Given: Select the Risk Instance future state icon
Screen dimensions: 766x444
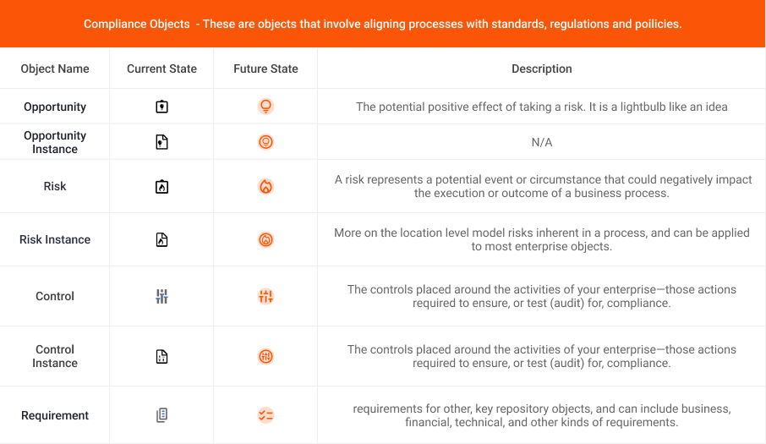Looking at the screenshot, I should coord(265,239).
